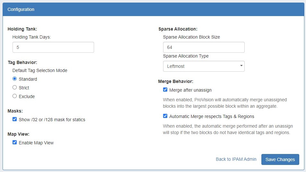Screen dimensions: 306x172
Task: Save the configuration with Save Changes
Action: (x=280, y=159)
